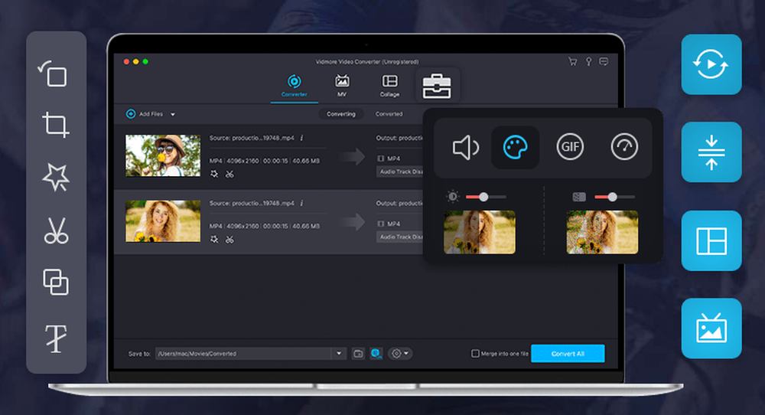Expand the Save to path dropdown
The width and height of the screenshot is (765, 415).
339,354
